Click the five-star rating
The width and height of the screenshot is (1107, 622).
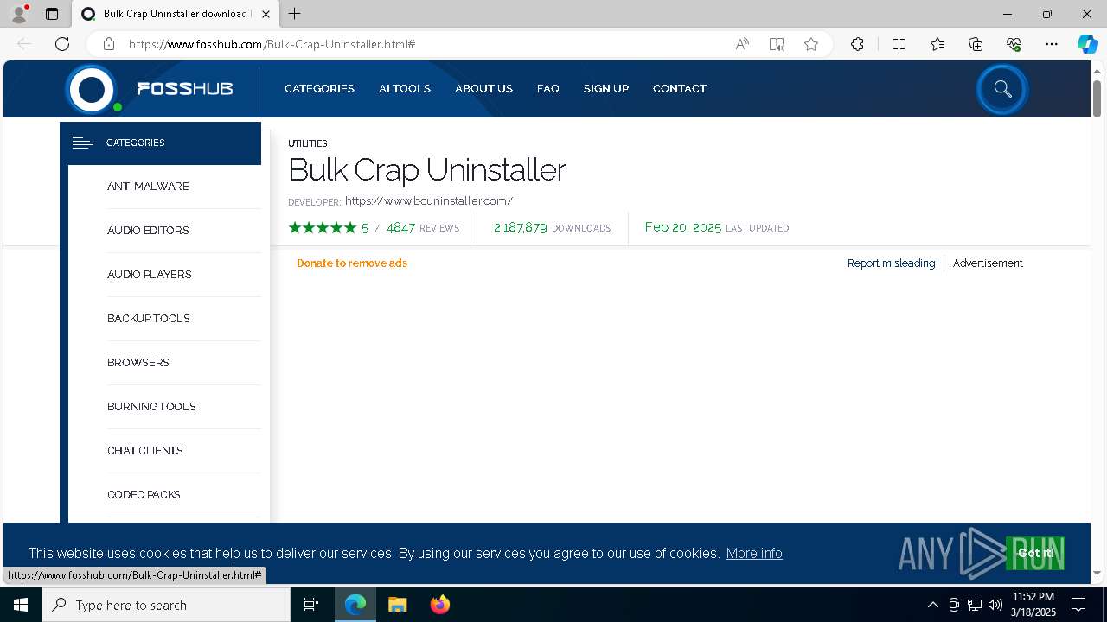click(323, 228)
